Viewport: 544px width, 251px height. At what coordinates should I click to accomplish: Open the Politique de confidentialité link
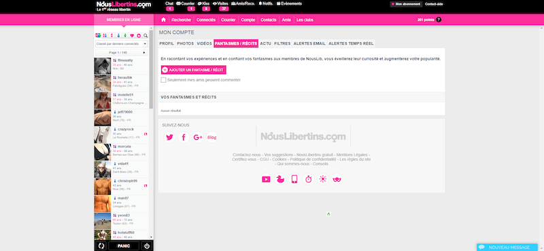tap(313, 159)
